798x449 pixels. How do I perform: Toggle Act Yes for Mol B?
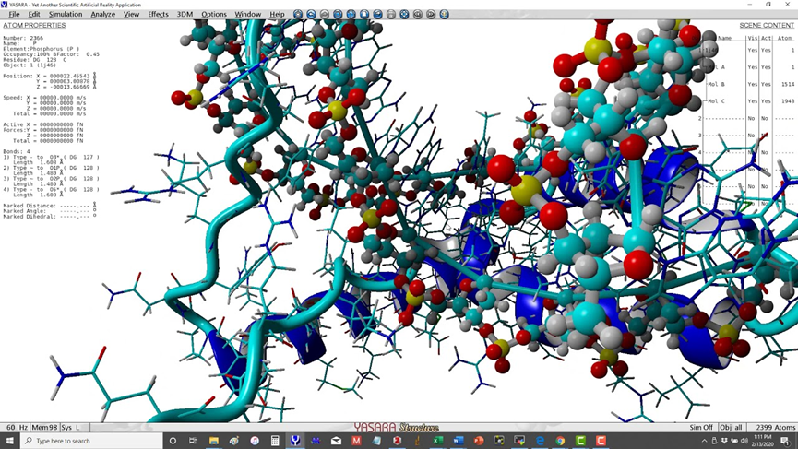pyautogui.click(x=766, y=84)
